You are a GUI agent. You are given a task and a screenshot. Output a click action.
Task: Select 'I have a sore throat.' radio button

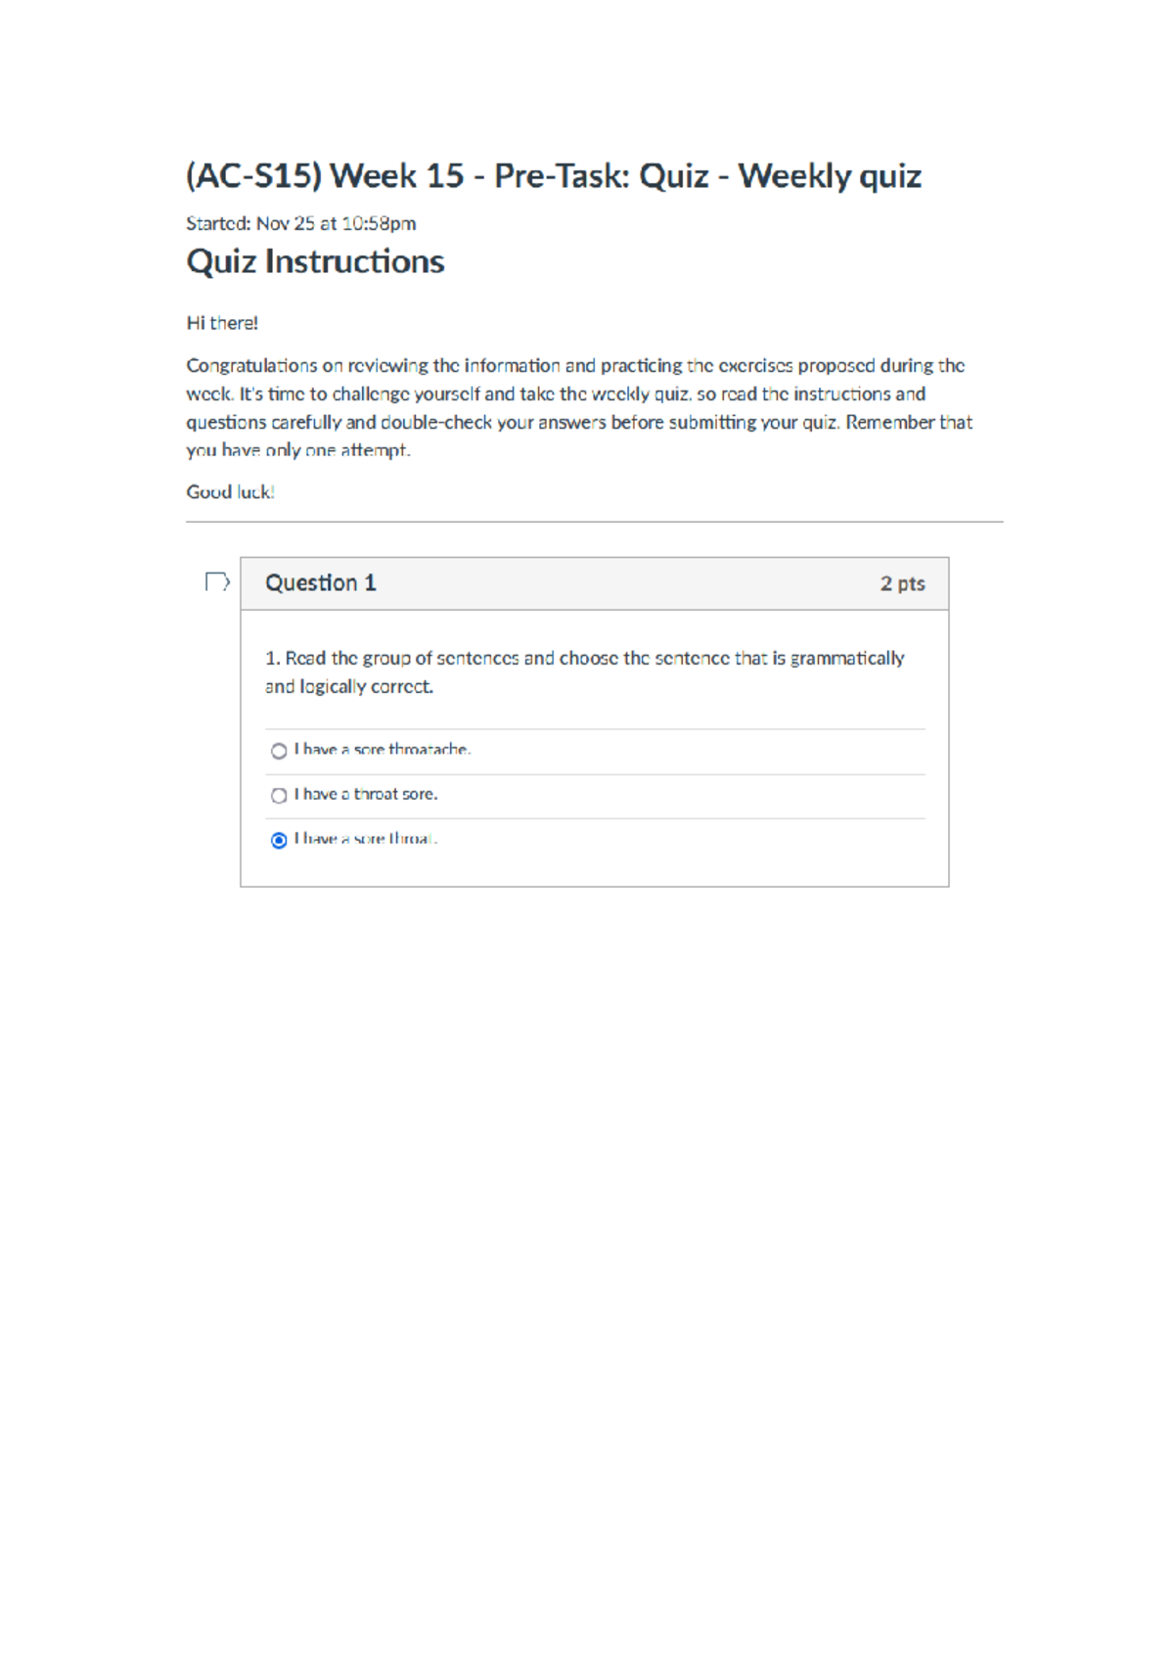click(279, 839)
